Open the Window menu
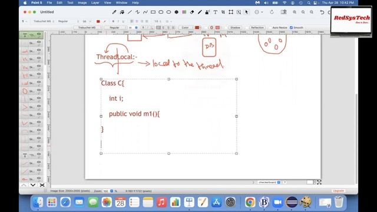377x212 pixels. [121, 2]
